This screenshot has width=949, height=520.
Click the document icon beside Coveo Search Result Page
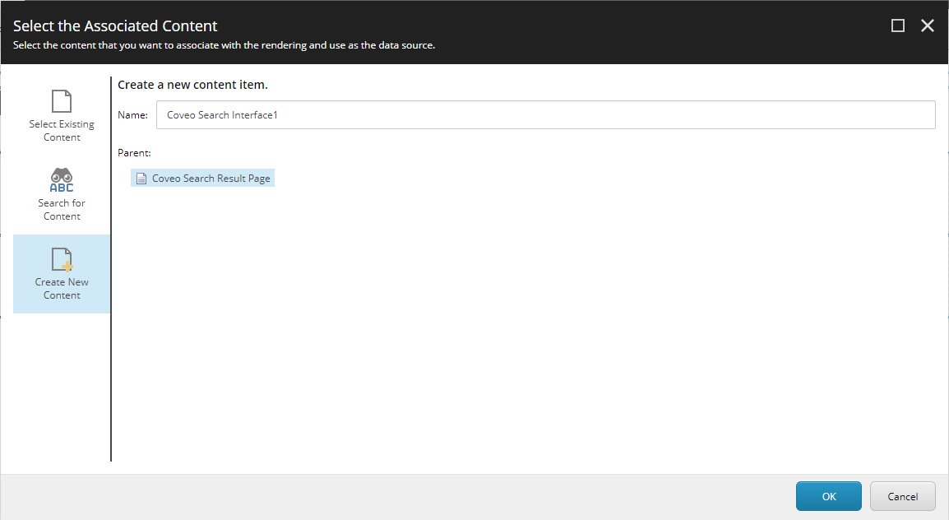(141, 179)
